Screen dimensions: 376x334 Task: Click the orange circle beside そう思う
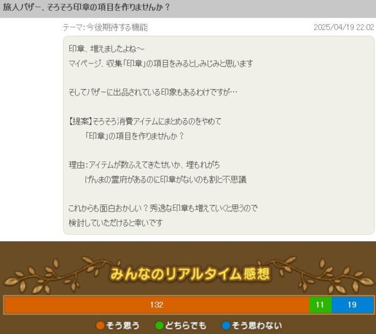click(100, 325)
